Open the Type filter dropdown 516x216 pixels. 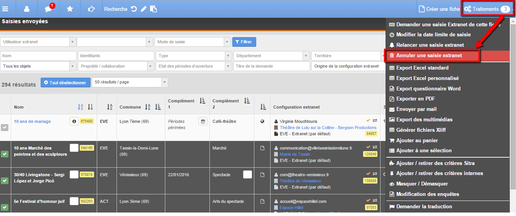tap(194, 56)
